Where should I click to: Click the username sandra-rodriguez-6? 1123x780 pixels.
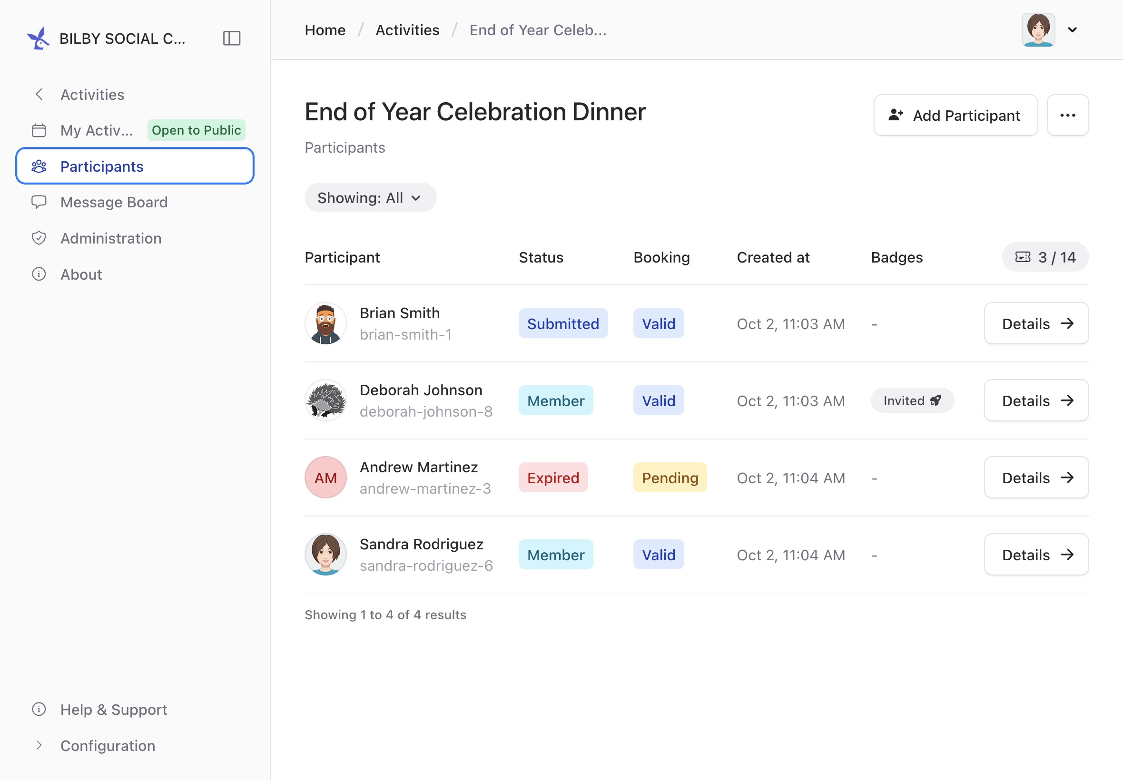click(426, 565)
